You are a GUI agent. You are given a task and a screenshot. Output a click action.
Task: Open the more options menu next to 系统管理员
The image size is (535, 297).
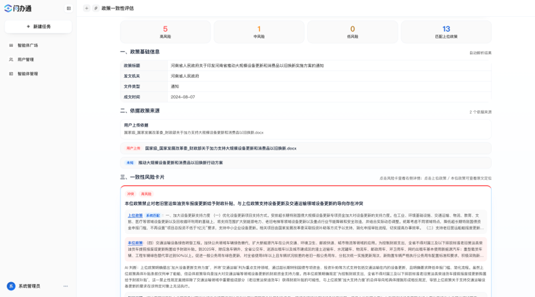tap(66, 286)
